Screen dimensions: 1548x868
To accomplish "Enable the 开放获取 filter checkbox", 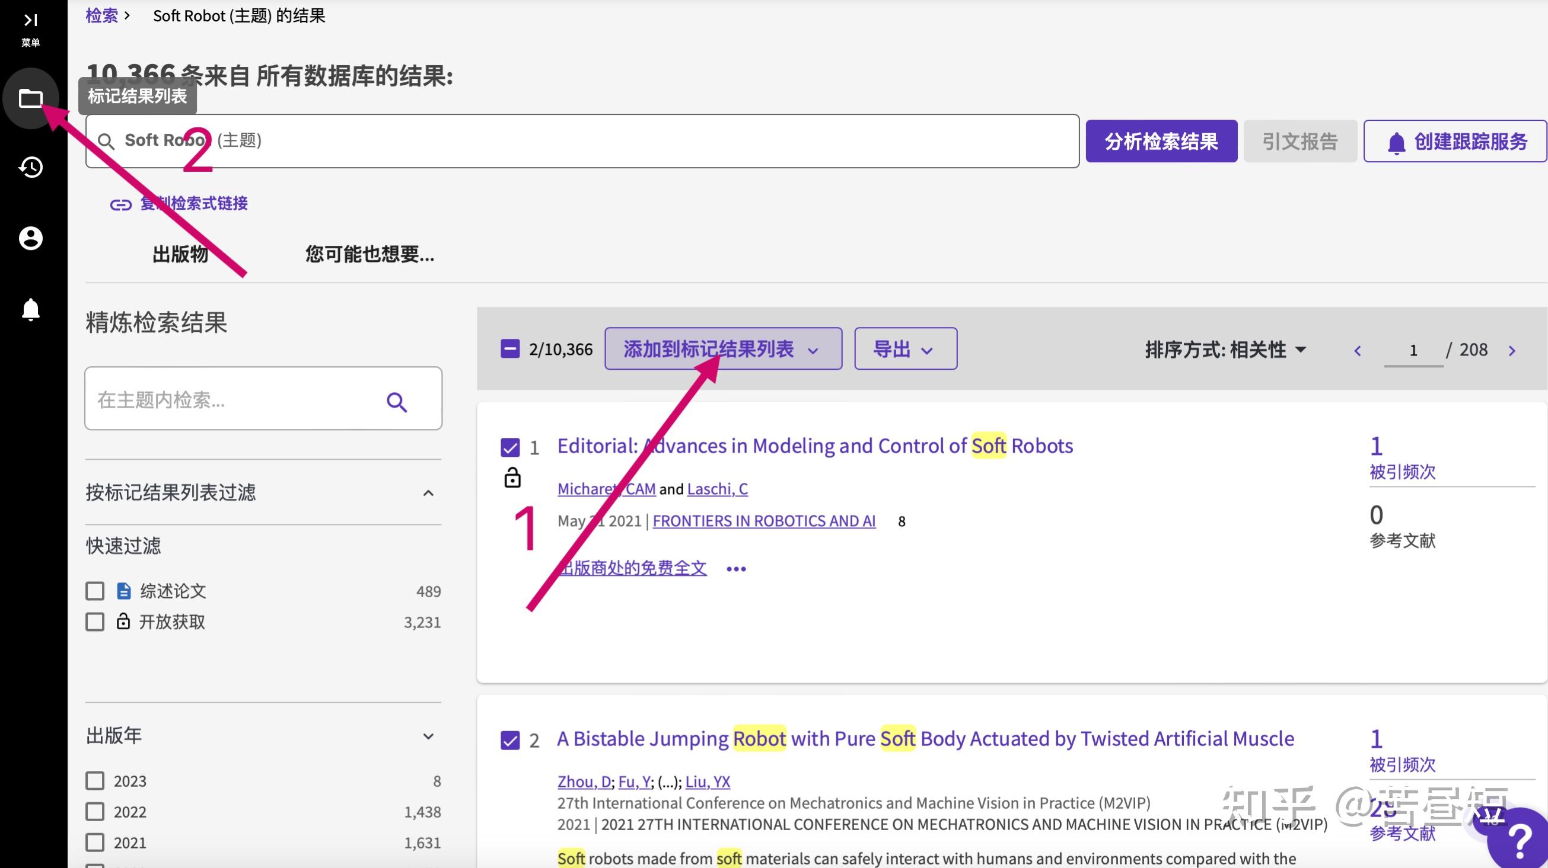I will [95, 622].
